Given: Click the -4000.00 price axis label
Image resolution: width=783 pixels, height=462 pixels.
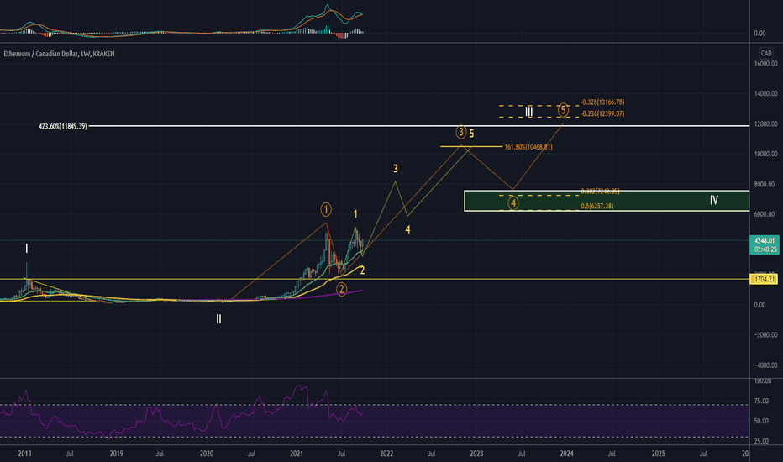Looking at the screenshot, I should tap(766, 365).
